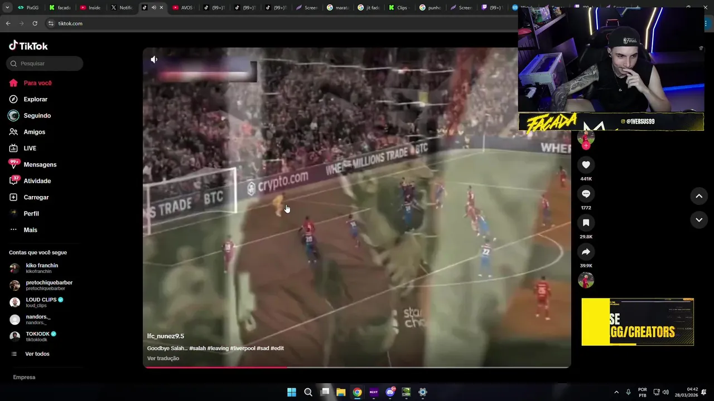Click browser back arrow
Viewport: 714px width, 401px height.
[8, 23]
